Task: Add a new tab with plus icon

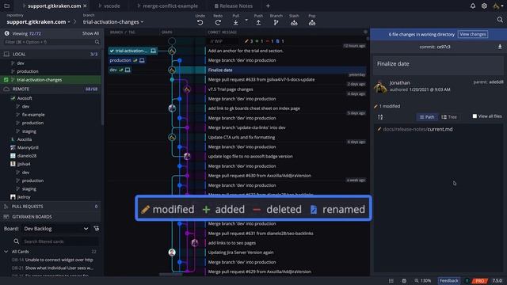Action: tap(268, 6)
